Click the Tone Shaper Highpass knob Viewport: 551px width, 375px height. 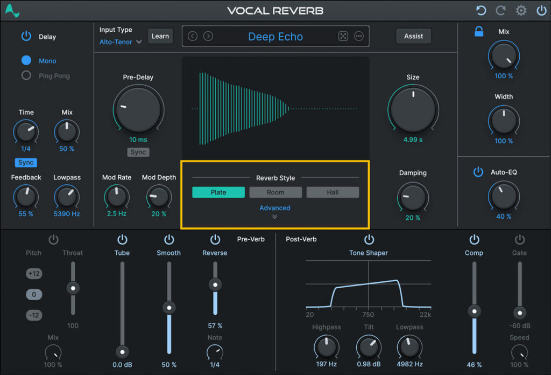tap(327, 347)
